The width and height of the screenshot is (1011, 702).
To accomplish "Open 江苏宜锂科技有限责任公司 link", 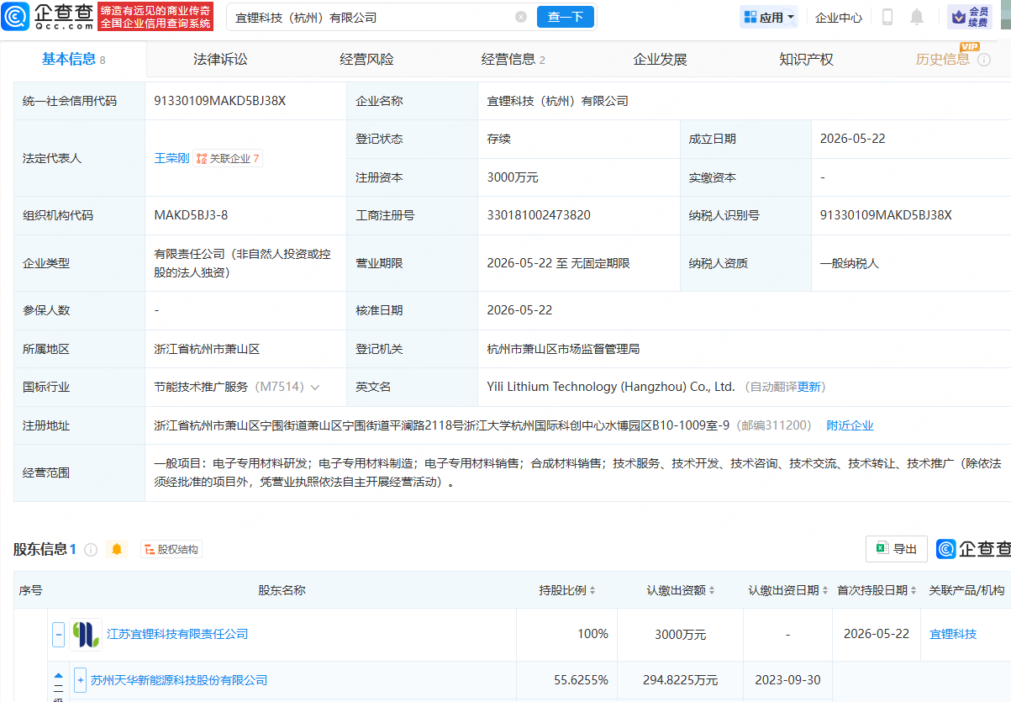I will [x=177, y=634].
